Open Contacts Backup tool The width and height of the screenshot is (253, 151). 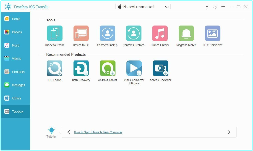[x=107, y=33]
